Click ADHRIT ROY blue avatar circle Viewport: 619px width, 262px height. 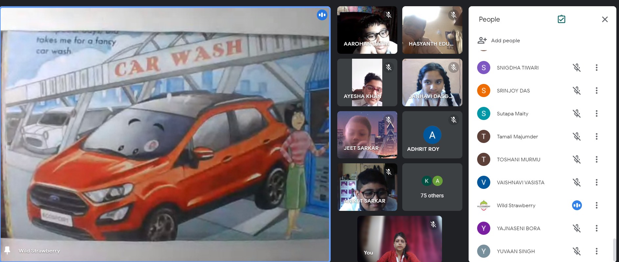coord(432,135)
